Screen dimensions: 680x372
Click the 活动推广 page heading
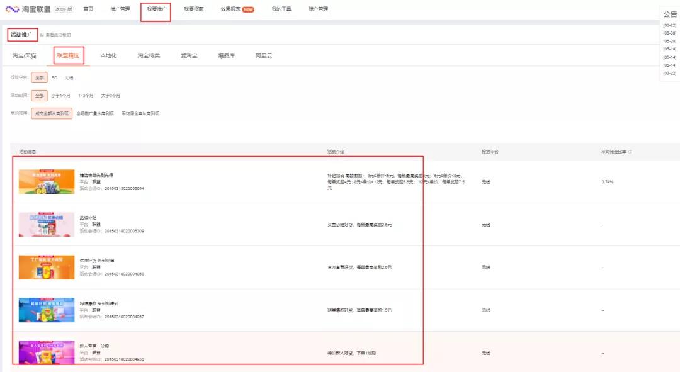(21, 35)
